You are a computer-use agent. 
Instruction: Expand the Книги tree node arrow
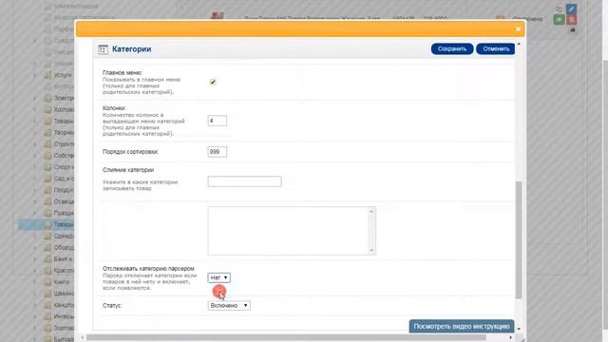35,282
